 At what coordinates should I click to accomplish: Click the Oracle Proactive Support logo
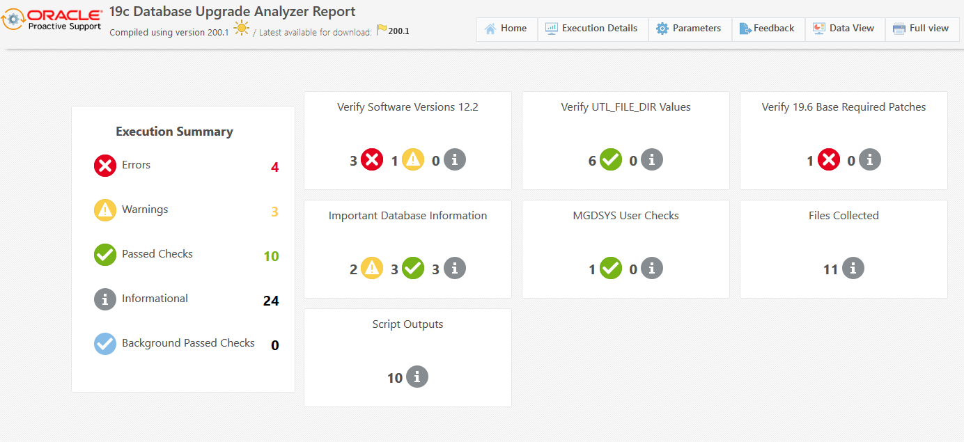point(53,19)
